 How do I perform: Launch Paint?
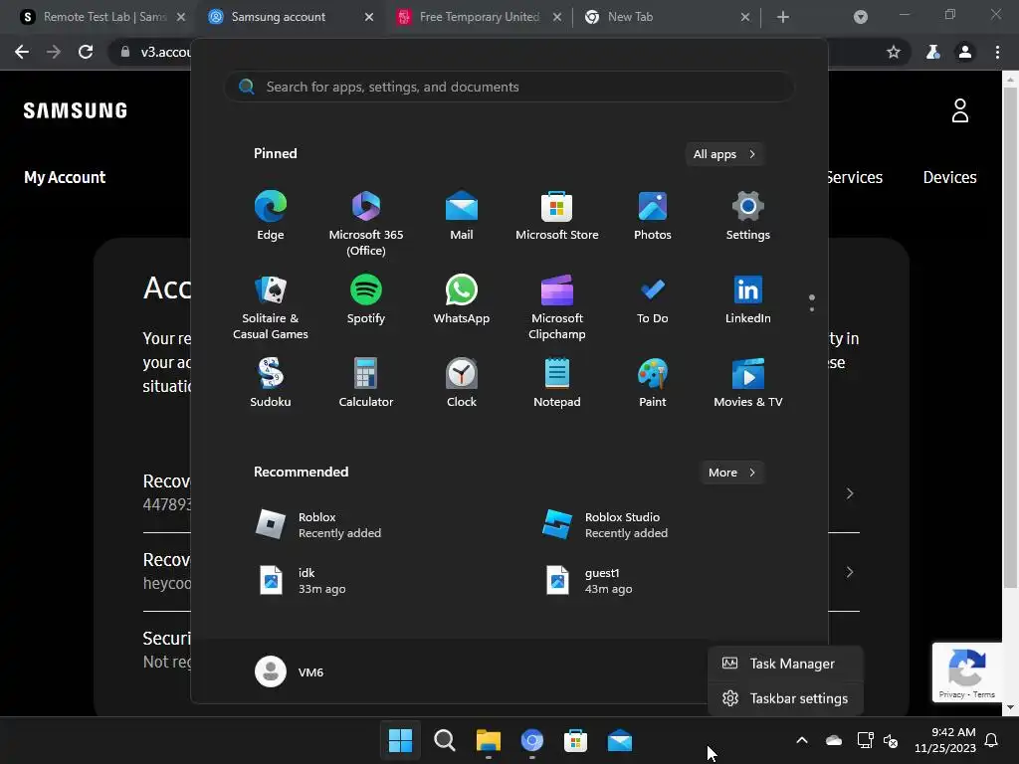[x=653, y=383]
